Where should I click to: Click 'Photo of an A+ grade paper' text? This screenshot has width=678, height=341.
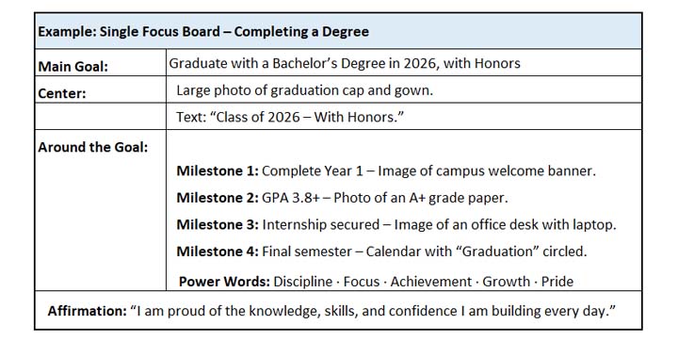[421, 198]
